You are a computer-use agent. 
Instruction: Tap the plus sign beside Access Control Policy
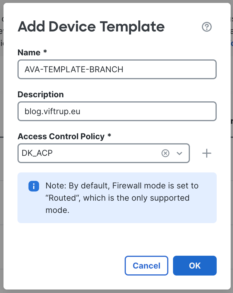[x=207, y=153]
